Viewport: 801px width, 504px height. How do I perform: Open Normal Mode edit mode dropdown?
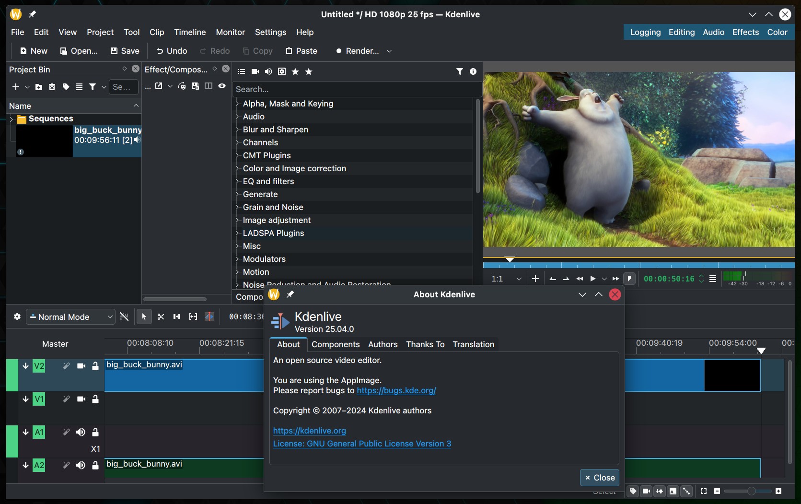[70, 316]
